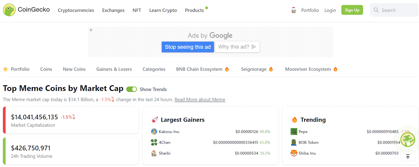Click the Pepe frog coin icon
The width and height of the screenshot is (419, 167).
point(294,132)
